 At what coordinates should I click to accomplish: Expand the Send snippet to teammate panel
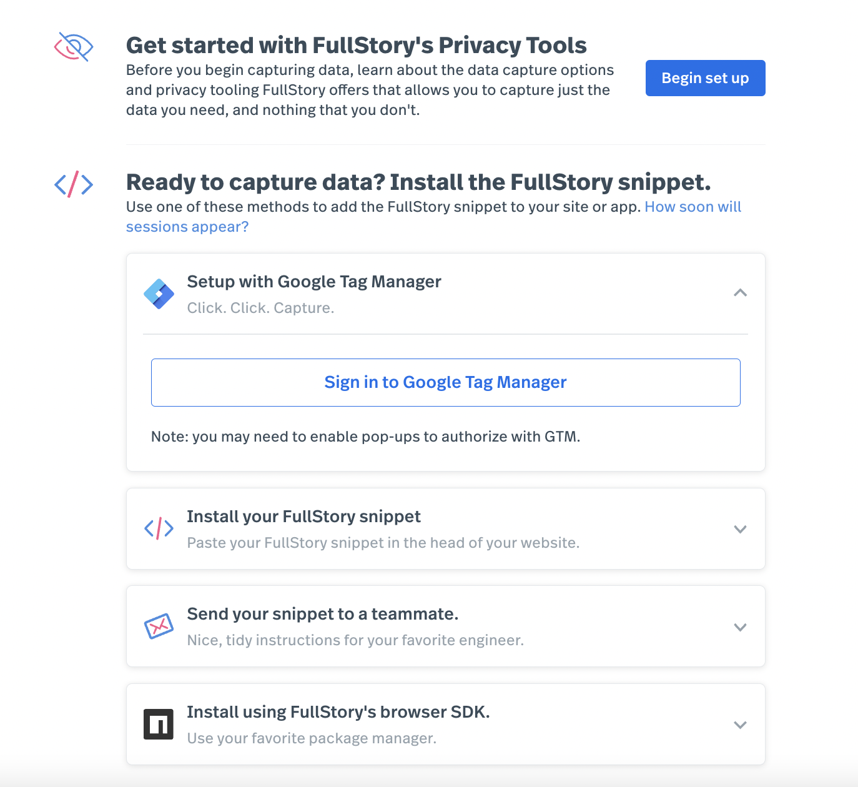point(740,627)
